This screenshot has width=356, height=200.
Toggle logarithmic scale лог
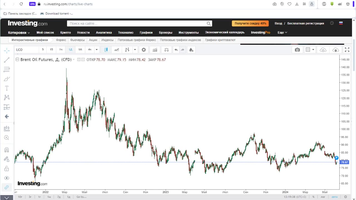click(x=323, y=197)
